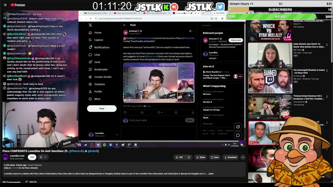
Task: Like the blvckcat post
Action: 159,112
